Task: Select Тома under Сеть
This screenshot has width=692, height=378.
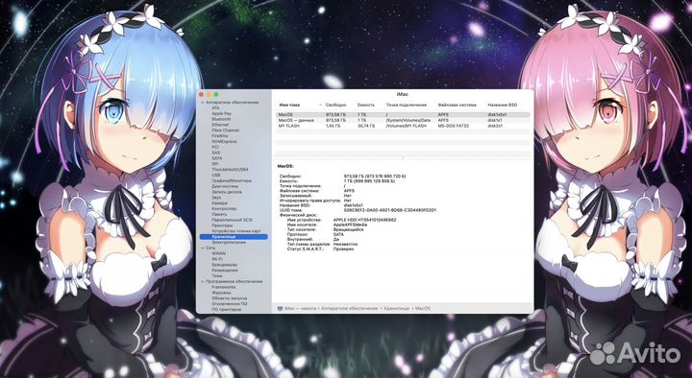Action: (216, 275)
